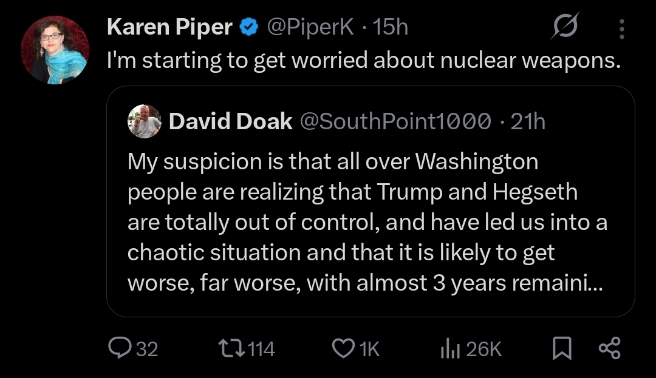This screenshot has width=656, height=378.
Task: Click David Doak's small avatar
Action: click(x=145, y=122)
